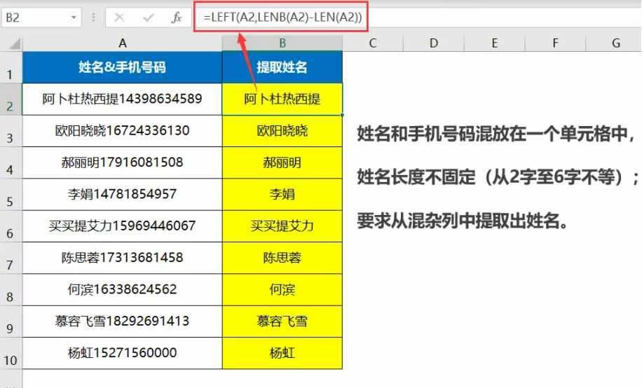Select column E header
The image size is (642, 388).
495,43
